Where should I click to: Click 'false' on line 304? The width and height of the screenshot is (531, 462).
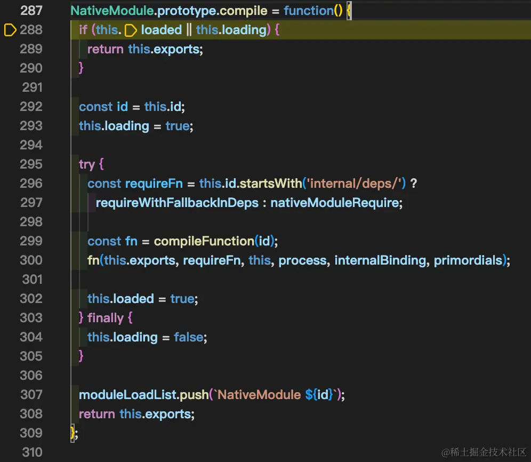click(x=188, y=337)
